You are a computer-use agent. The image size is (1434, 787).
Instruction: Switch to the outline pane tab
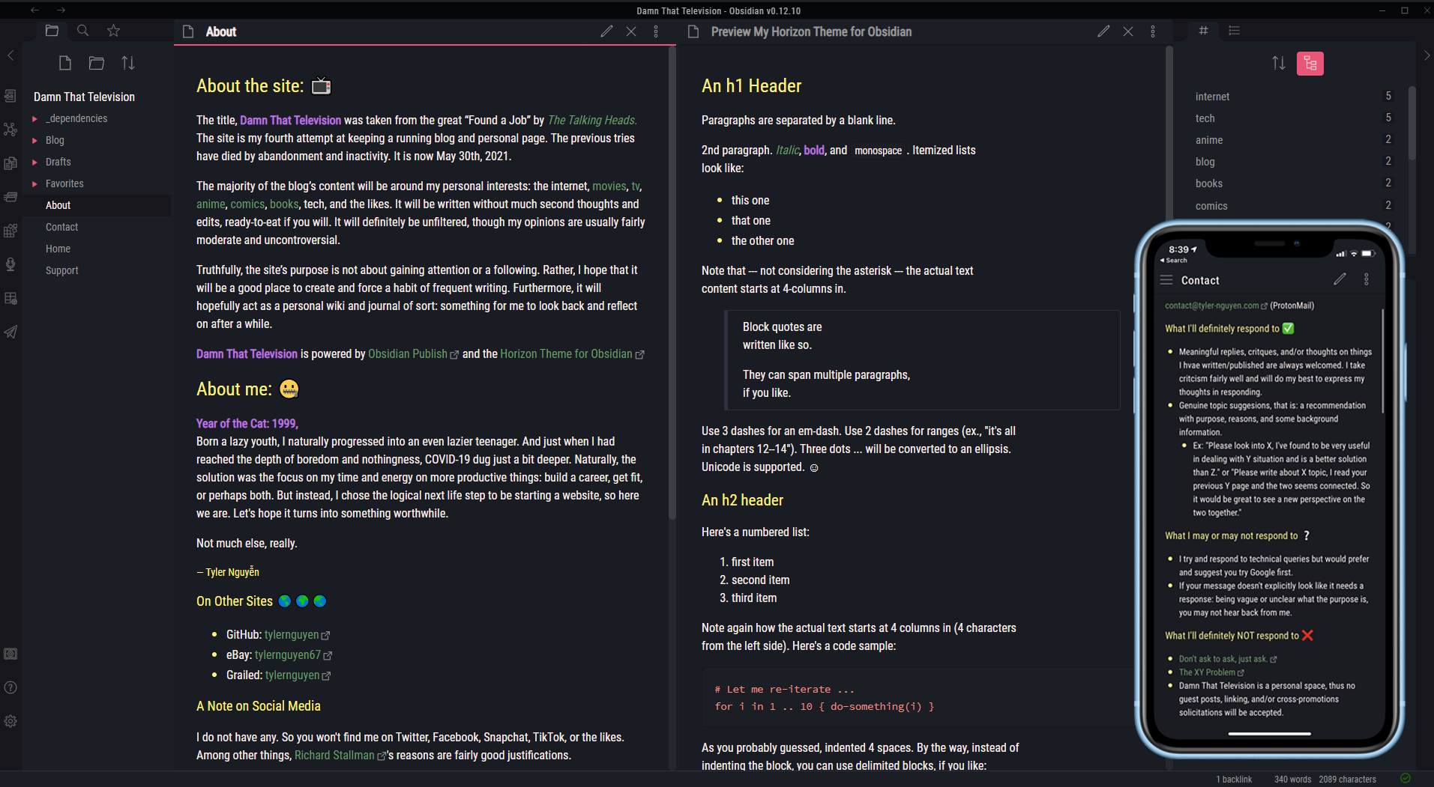pyautogui.click(x=1234, y=31)
